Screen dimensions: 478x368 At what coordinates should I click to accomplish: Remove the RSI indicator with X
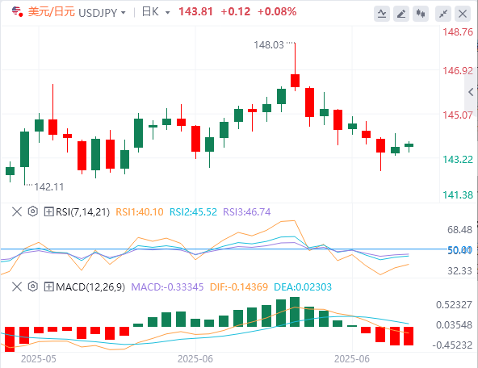17,211
